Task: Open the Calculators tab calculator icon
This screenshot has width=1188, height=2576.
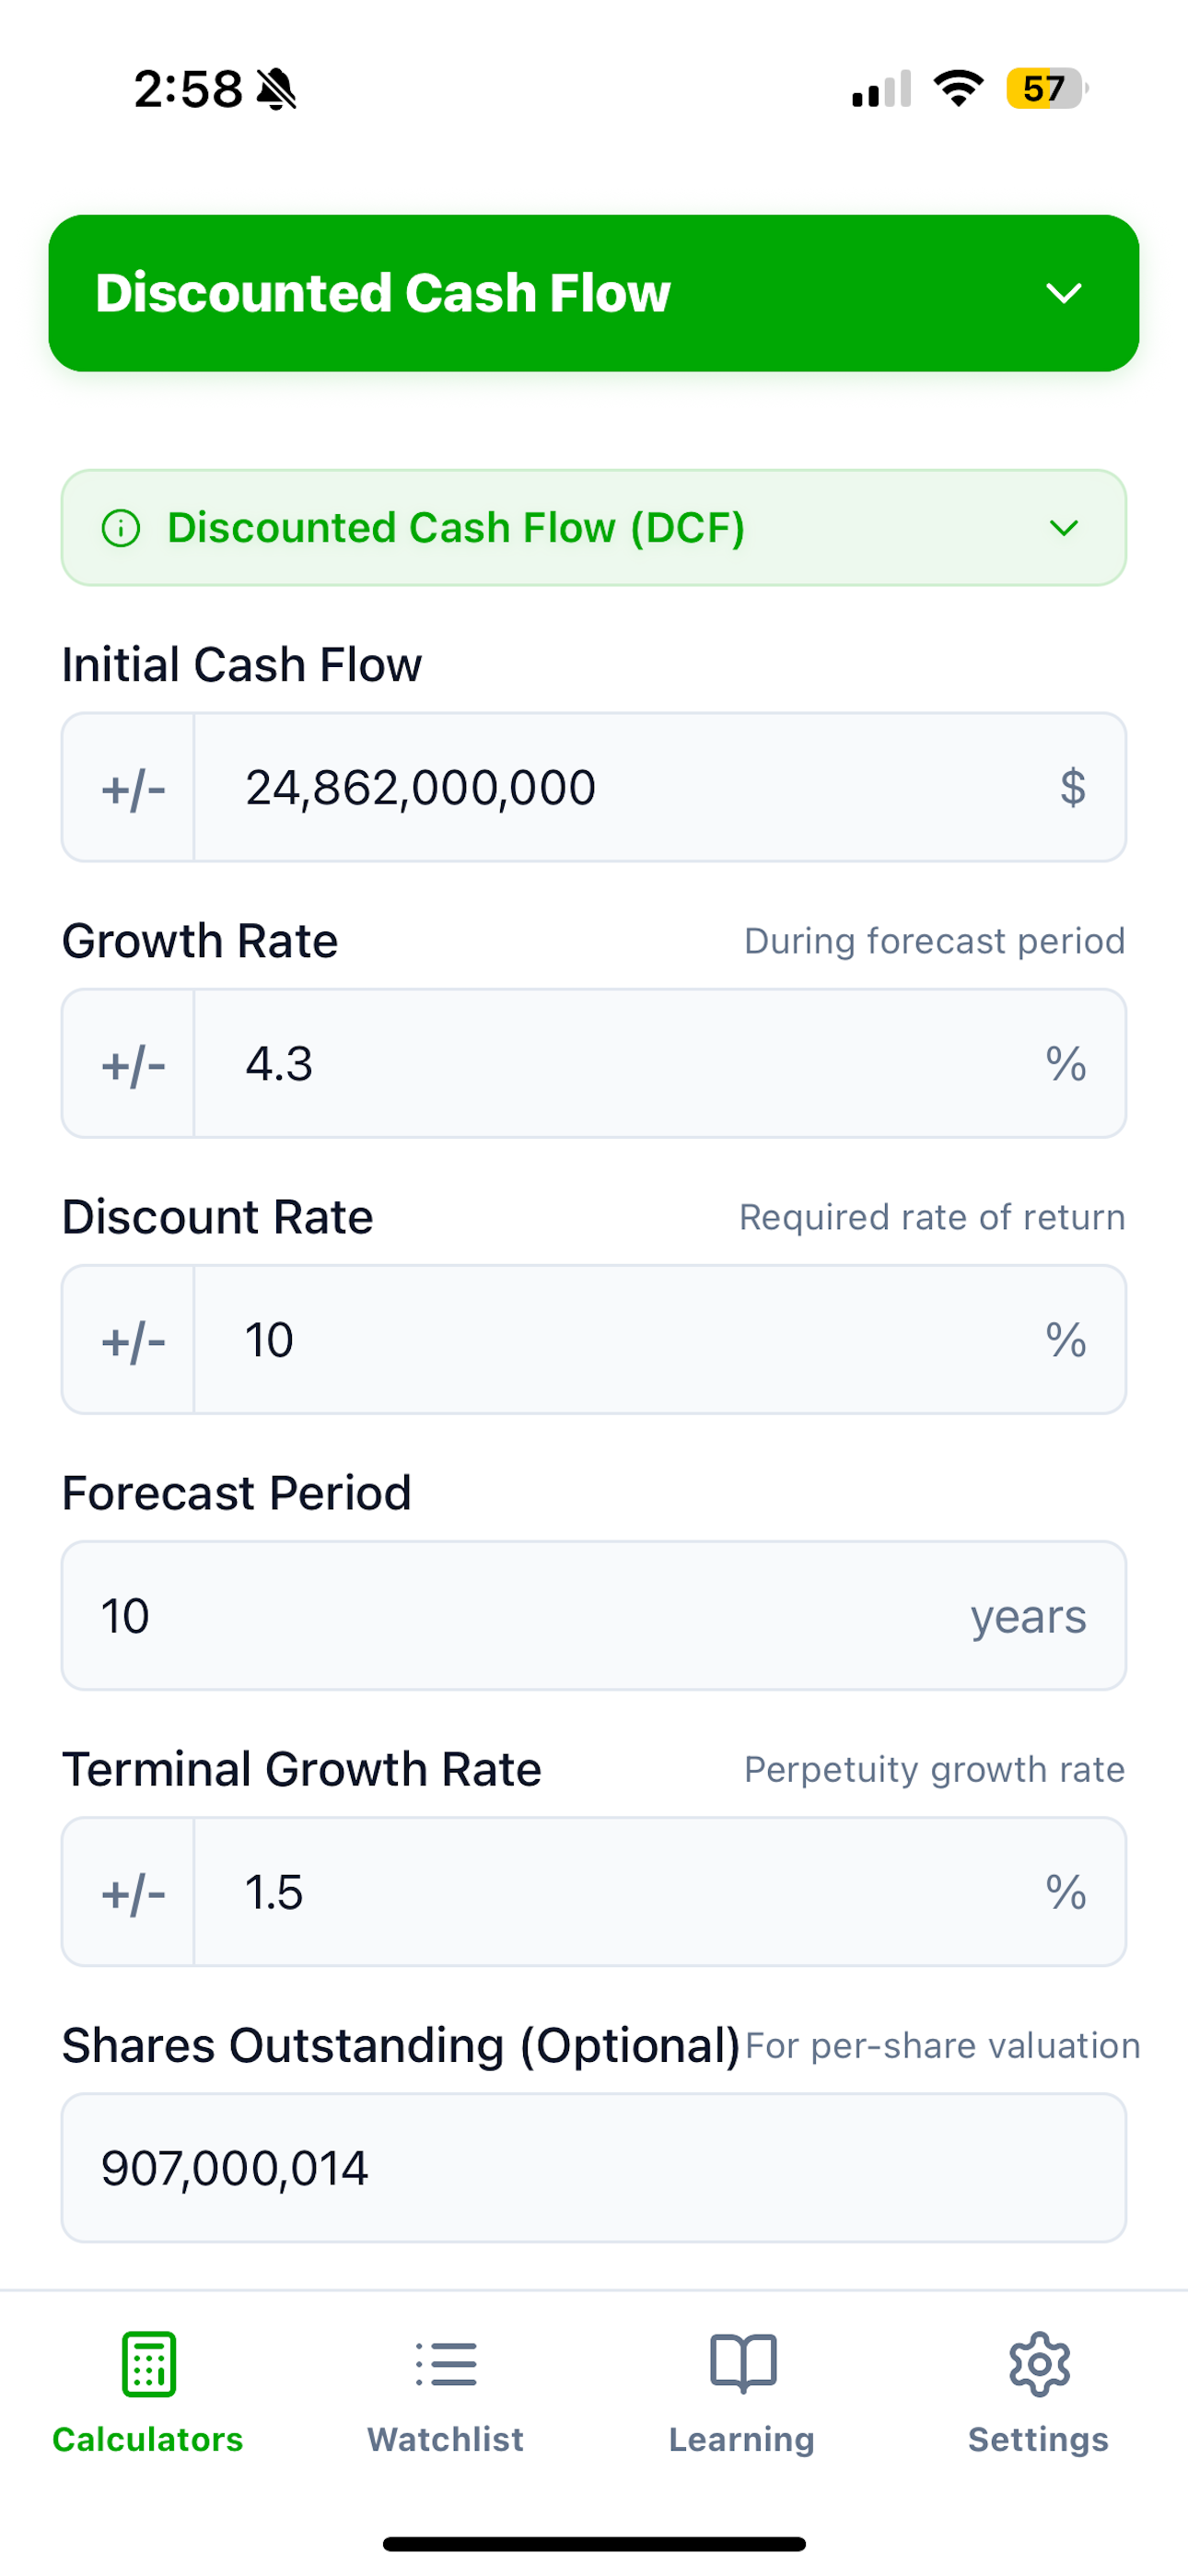Action: [148, 2364]
